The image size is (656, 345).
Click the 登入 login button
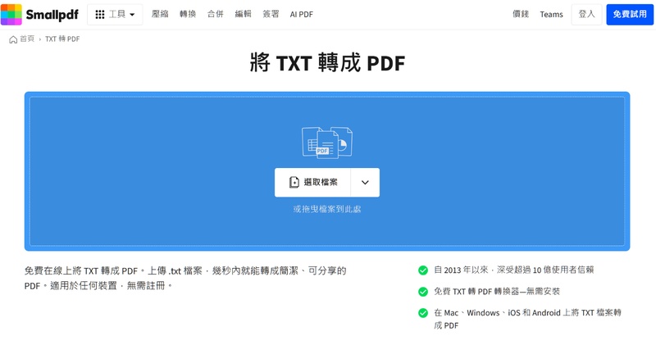pos(586,14)
